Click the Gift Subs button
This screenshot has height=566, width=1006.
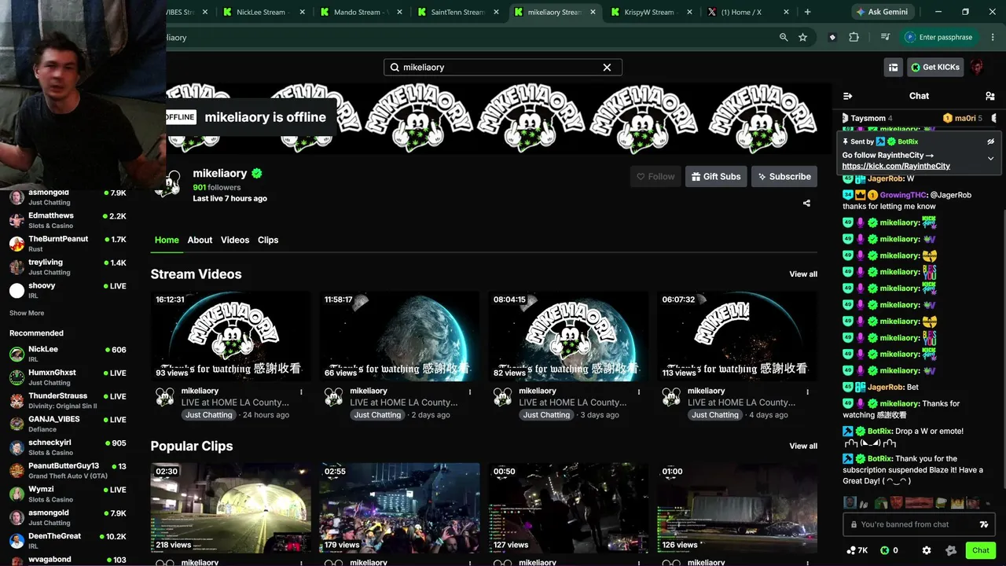point(716,177)
